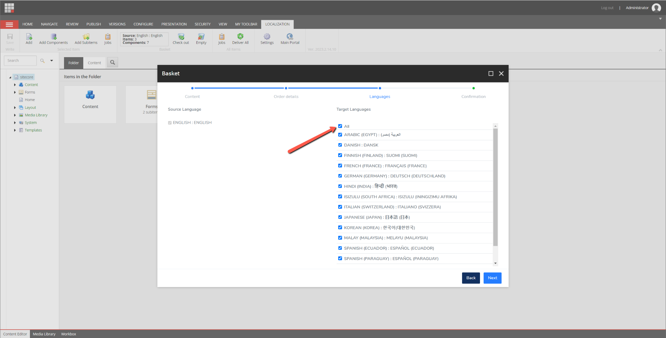Close the Basket dialog
Image resolution: width=666 pixels, height=338 pixels.
point(501,74)
